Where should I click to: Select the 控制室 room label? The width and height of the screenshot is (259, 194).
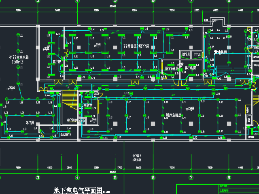(88, 105)
